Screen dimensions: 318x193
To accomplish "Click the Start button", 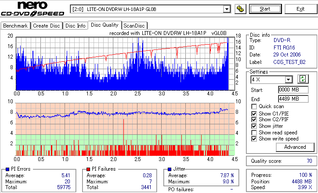I will click(265, 9).
